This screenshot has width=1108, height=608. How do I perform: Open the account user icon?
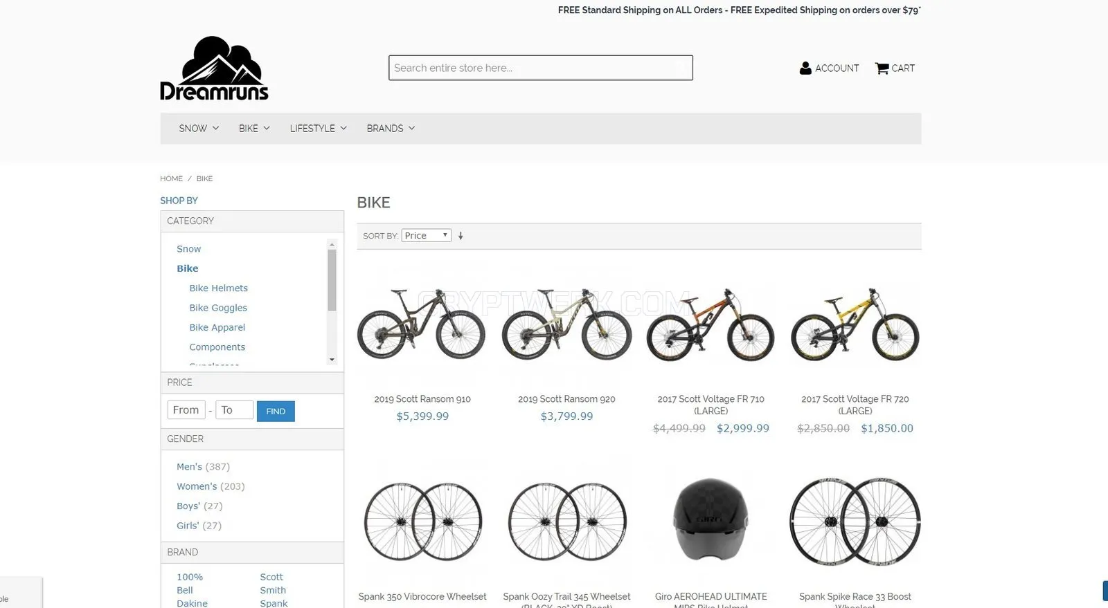click(805, 68)
